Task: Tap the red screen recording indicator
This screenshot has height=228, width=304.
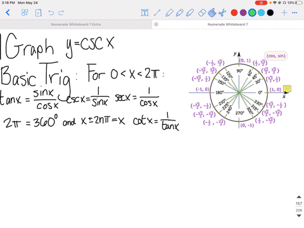Action: pyautogui.click(x=261, y=3)
